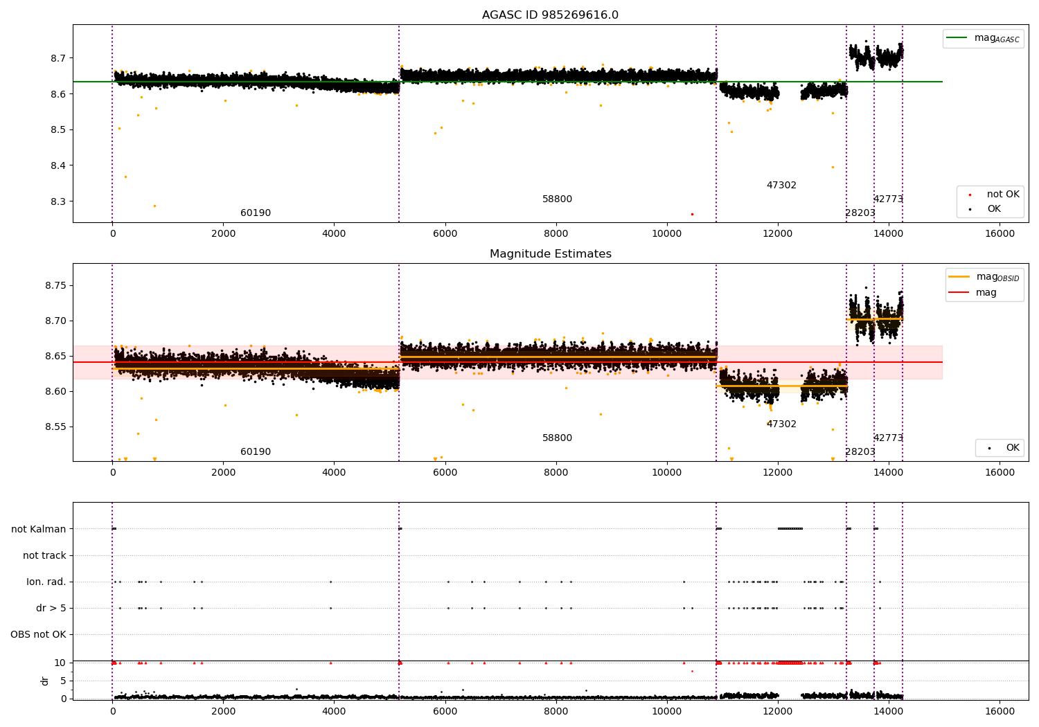Click the 47302 annotation in top plot
Screen dimensions: 1039x727
point(781,186)
